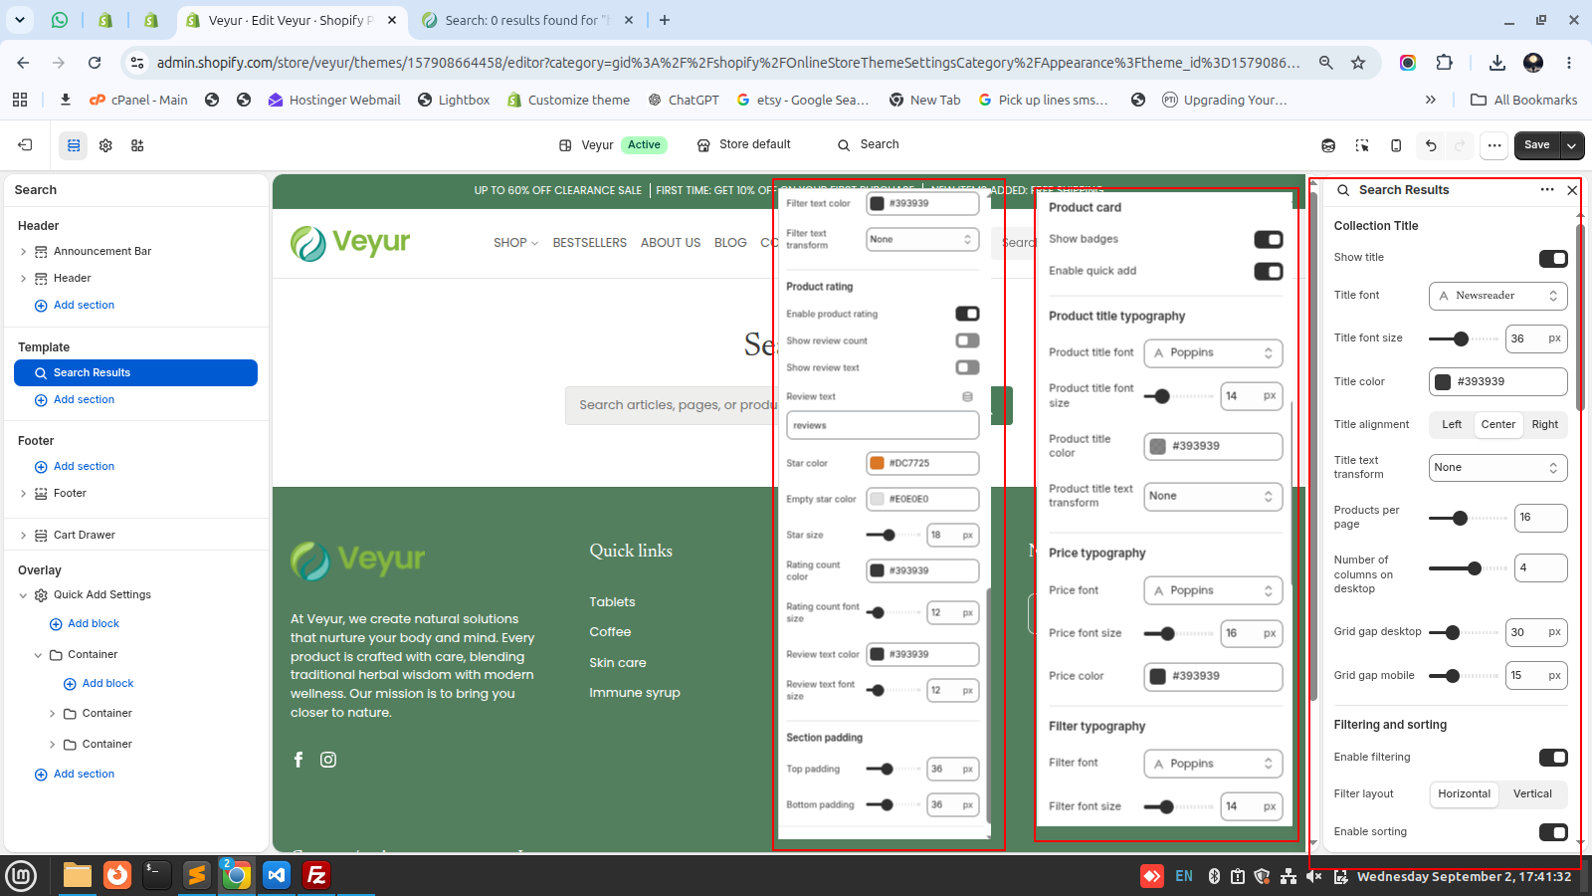Undo the last change
This screenshot has width=1592, height=896.
click(1431, 145)
